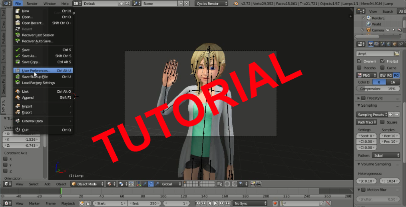
Task: Toggle the snap magnet icon
Action: point(235,184)
